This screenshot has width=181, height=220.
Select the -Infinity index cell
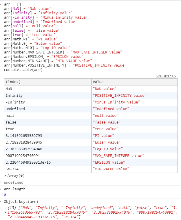point(48,102)
